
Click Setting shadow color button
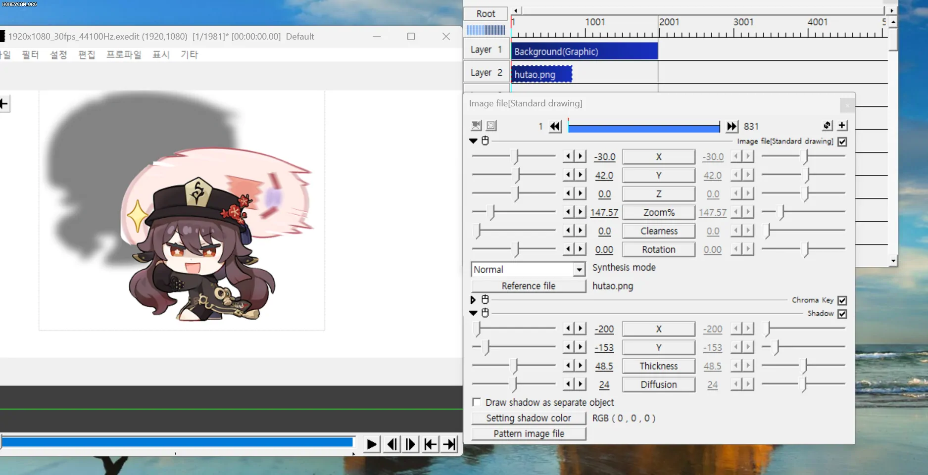point(529,418)
